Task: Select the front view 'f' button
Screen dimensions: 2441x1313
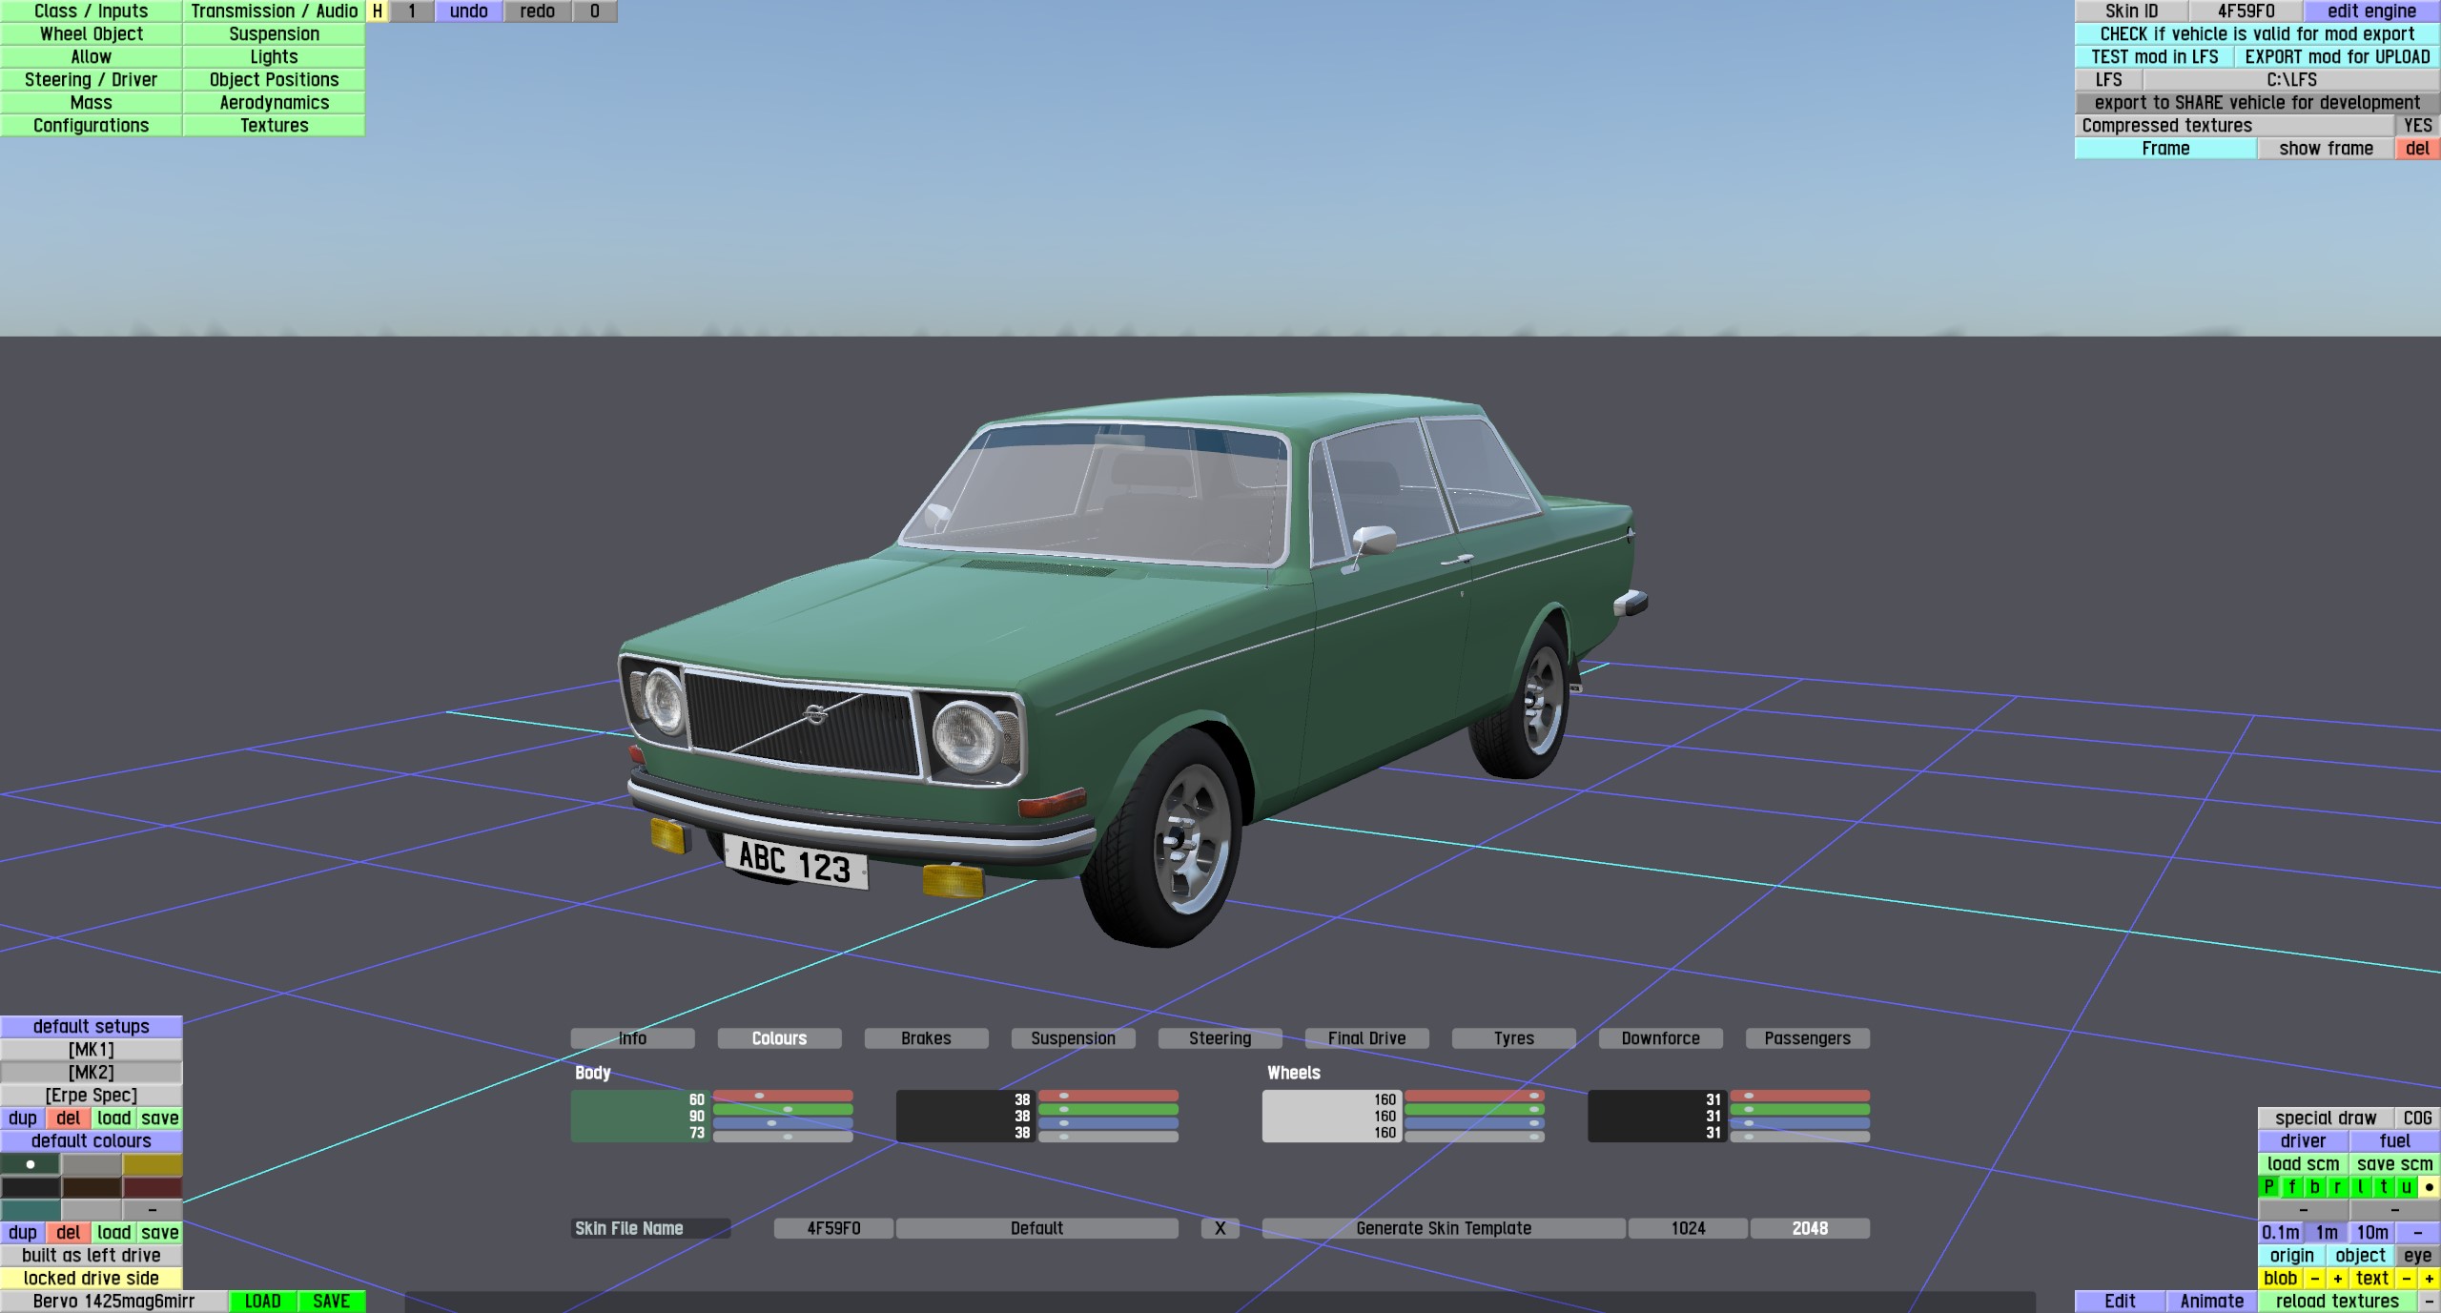Action: tap(2292, 1187)
